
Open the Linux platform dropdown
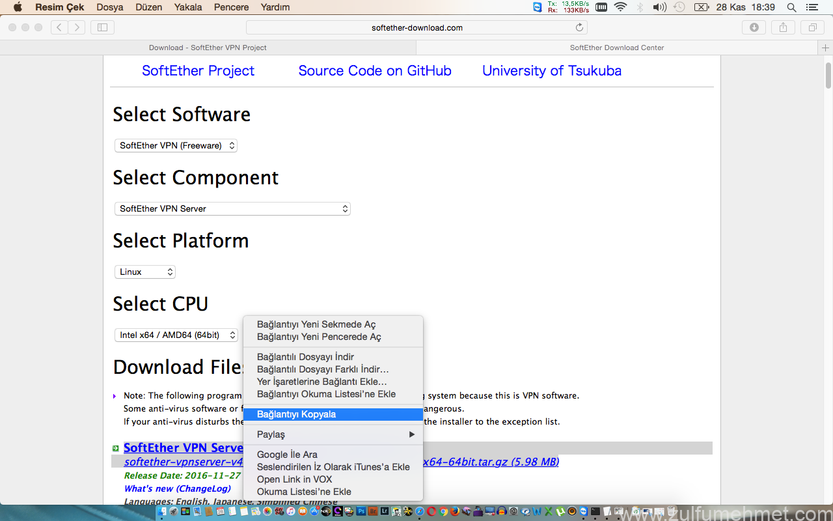(x=144, y=272)
